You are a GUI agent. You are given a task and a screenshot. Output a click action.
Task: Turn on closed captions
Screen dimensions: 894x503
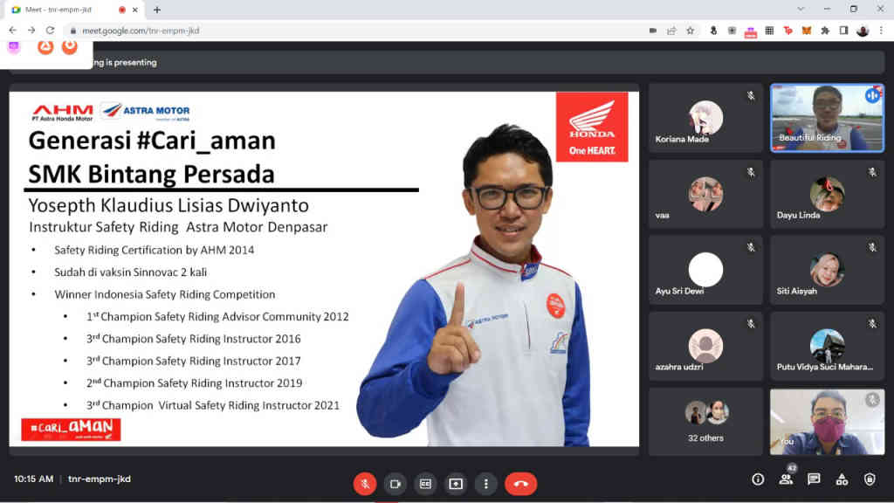(x=425, y=483)
